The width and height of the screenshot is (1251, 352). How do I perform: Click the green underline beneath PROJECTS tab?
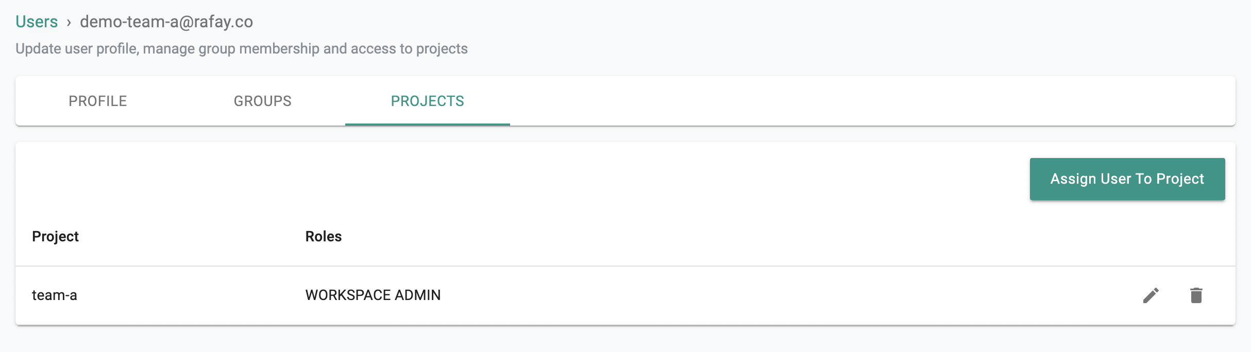tap(428, 124)
